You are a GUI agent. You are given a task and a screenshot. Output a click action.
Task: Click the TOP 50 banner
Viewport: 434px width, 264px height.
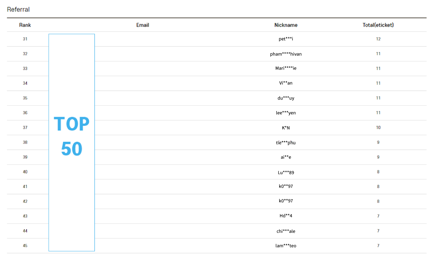(72, 142)
